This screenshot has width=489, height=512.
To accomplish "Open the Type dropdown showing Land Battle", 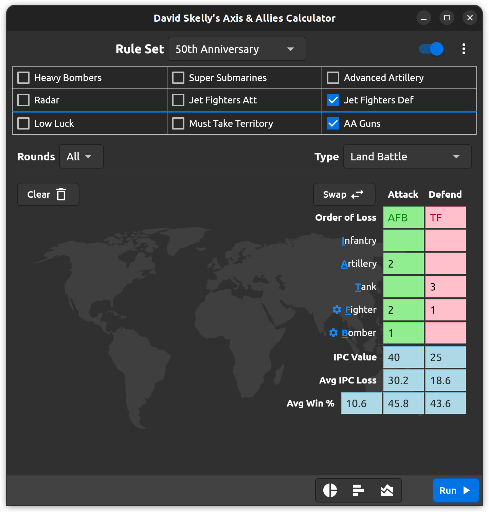I will click(407, 156).
